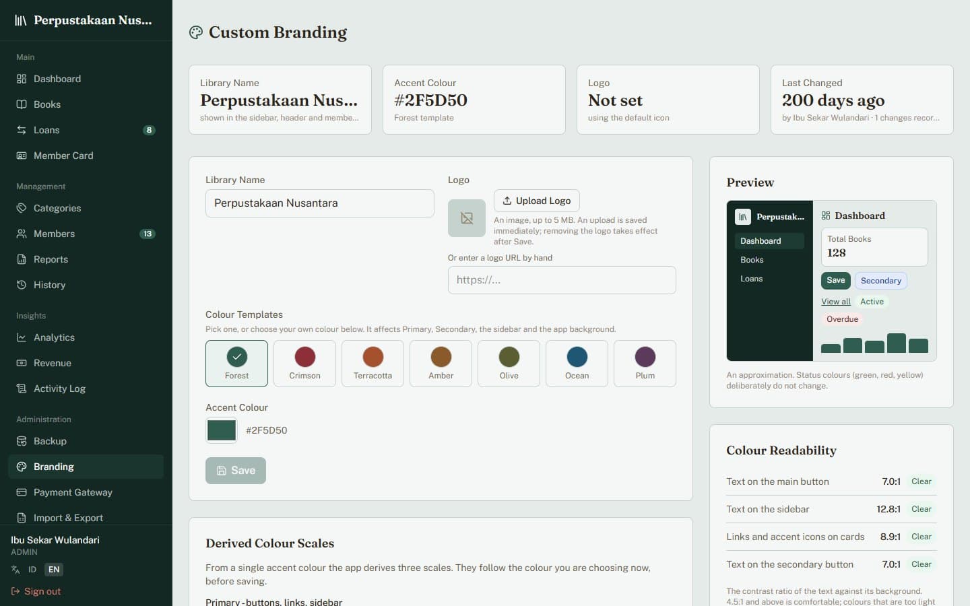Image resolution: width=970 pixels, height=606 pixels.
Task: Click the 13 badge beside Members
Action: [148, 234]
